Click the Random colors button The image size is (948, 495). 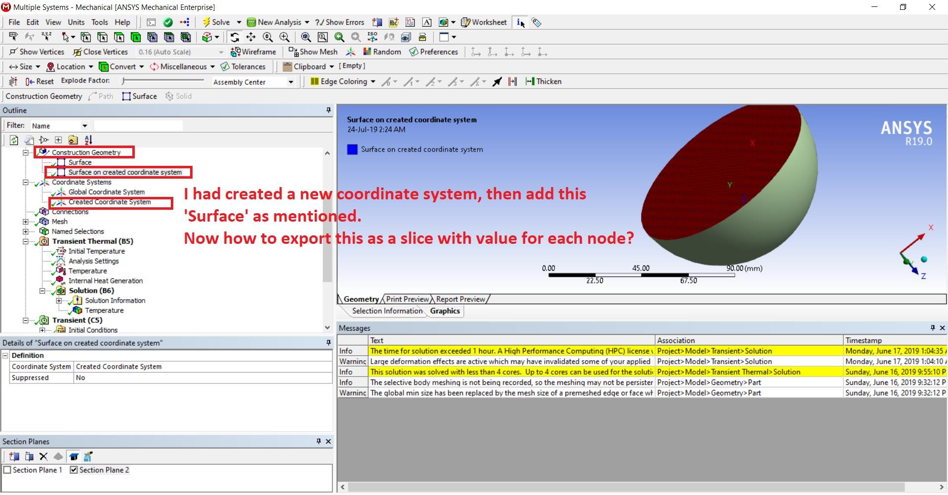pos(382,52)
